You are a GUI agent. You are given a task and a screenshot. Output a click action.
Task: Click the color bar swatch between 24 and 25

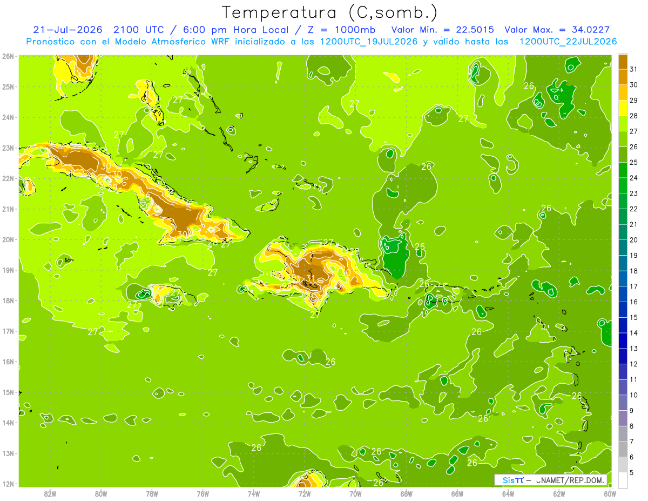pyautogui.click(x=623, y=170)
